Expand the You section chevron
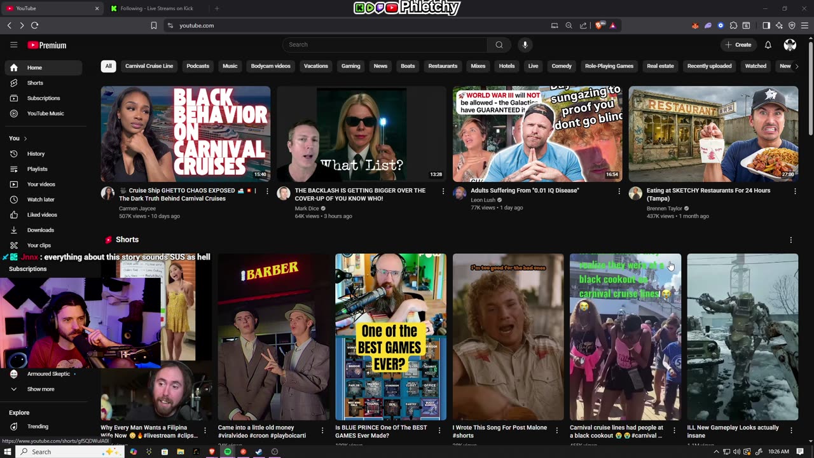814x458 pixels. [x=25, y=139]
